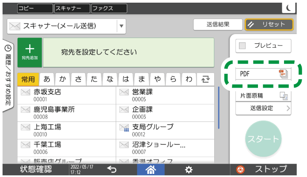Tap the address book switch icon tab
Image resolution: width=307 pixels, height=177 pixels.
click(x=205, y=79)
